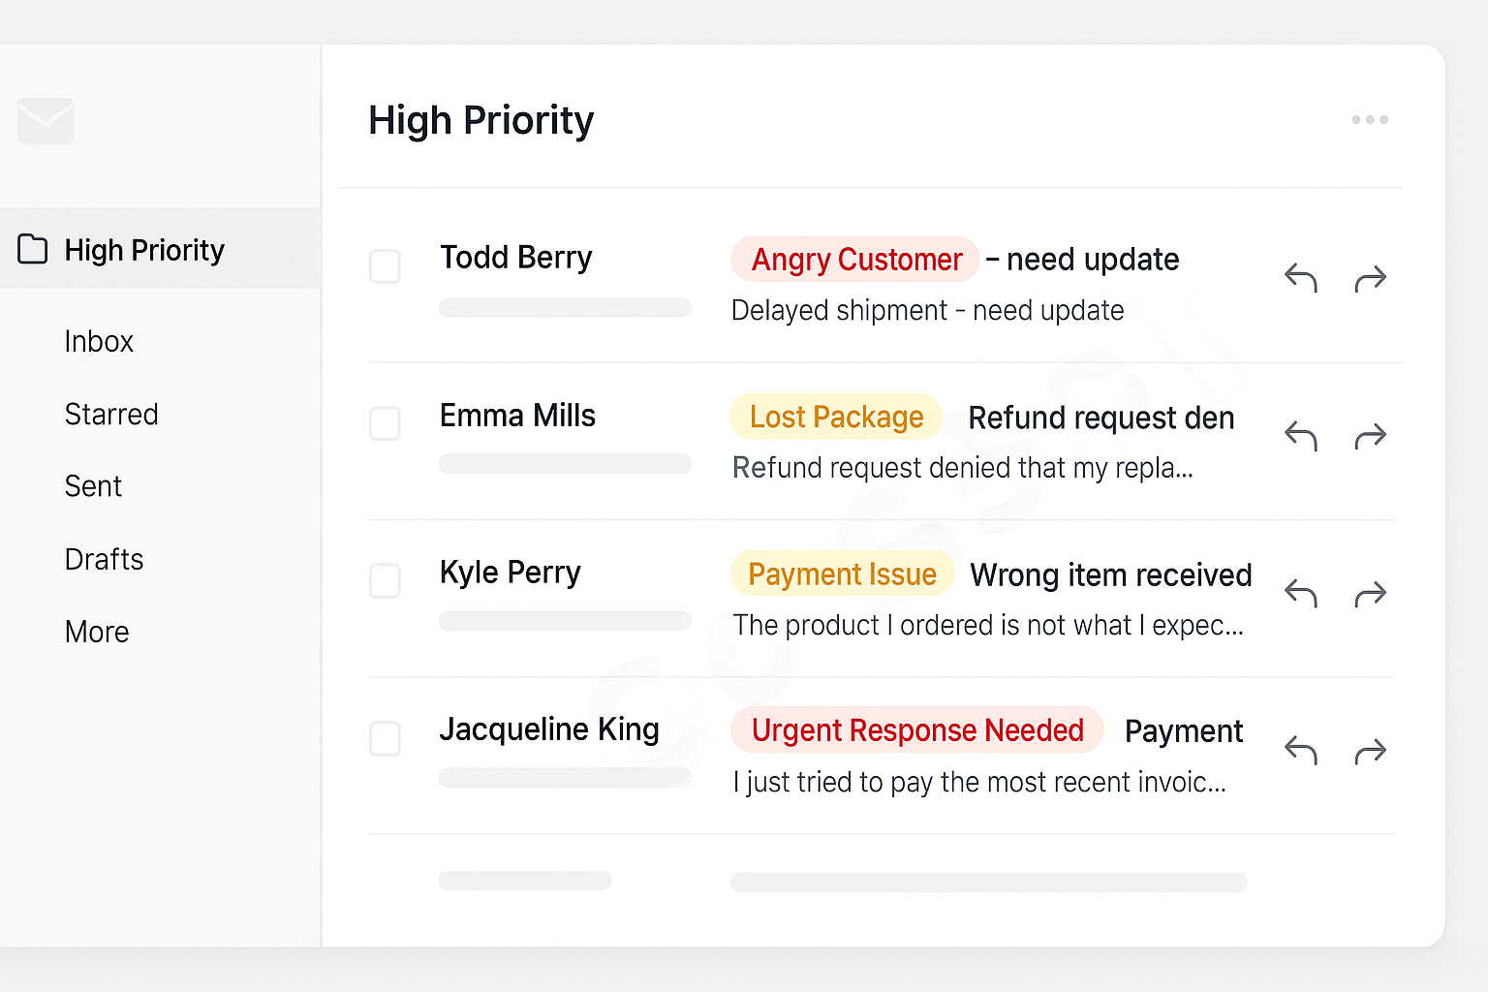Viewport: 1488px width, 992px height.
Task: Reply to Kyle Perry's email
Action: pos(1301,593)
